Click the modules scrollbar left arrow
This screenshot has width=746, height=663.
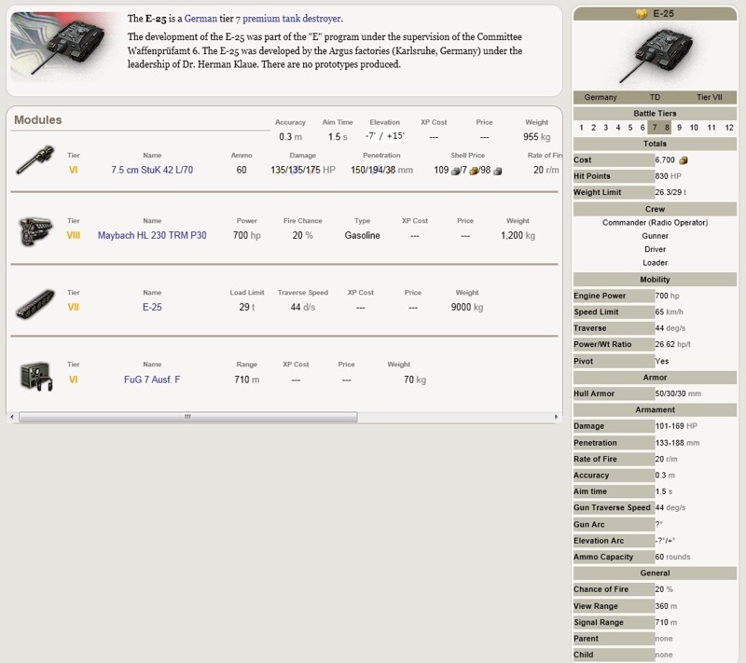coord(12,417)
